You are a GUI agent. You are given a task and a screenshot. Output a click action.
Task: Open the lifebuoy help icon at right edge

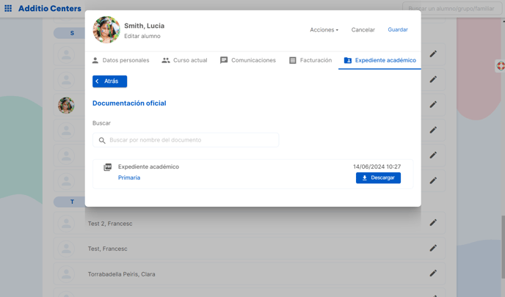coord(501,66)
